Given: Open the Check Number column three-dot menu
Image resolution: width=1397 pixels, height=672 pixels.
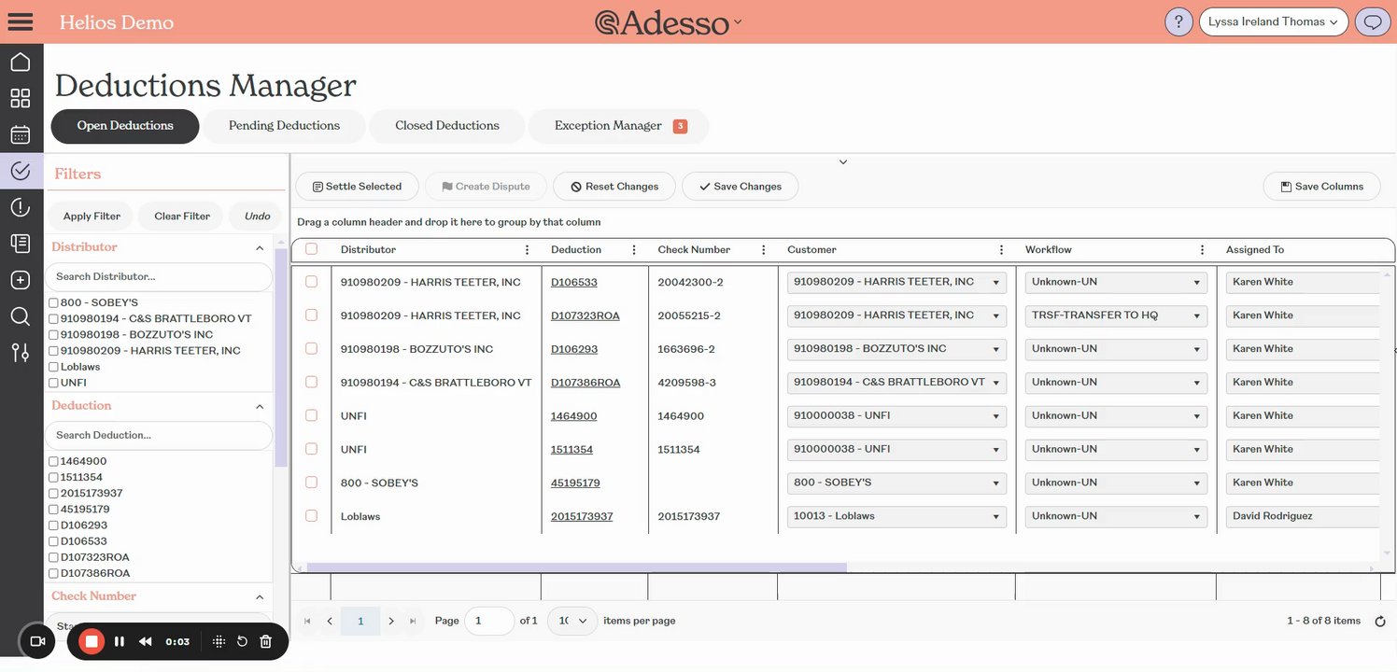Looking at the screenshot, I should (x=763, y=250).
